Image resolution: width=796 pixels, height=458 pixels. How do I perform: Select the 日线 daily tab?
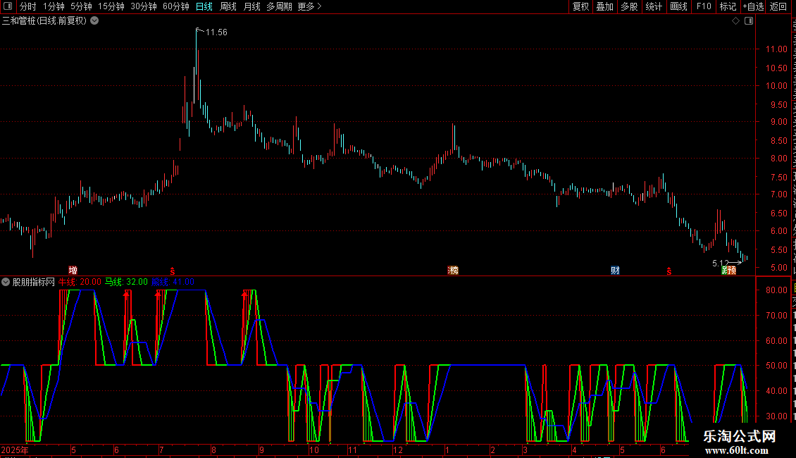click(204, 6)
